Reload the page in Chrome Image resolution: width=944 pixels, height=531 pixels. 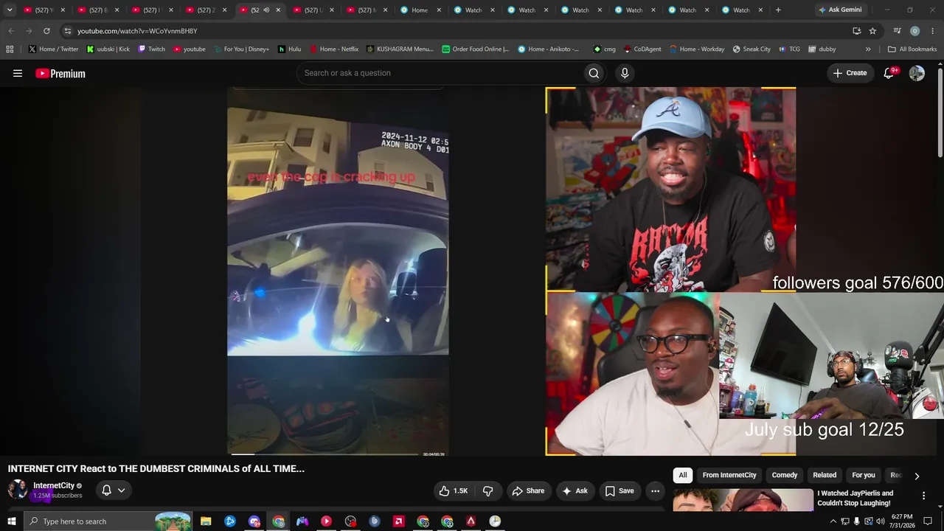(46, 31)
